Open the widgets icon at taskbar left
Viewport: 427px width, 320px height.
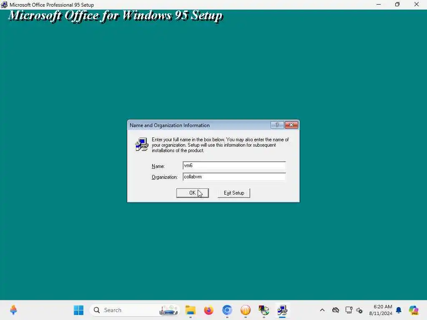[13, 310]
